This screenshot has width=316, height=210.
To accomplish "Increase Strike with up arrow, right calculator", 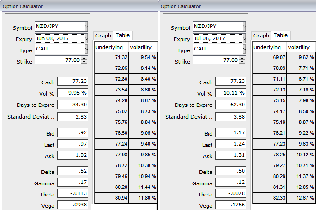I will (x=242, y=58).
